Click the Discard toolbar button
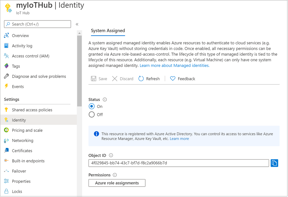 (123, 79)
